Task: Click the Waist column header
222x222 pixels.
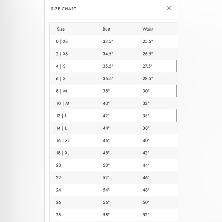Action: click(147, 29)
